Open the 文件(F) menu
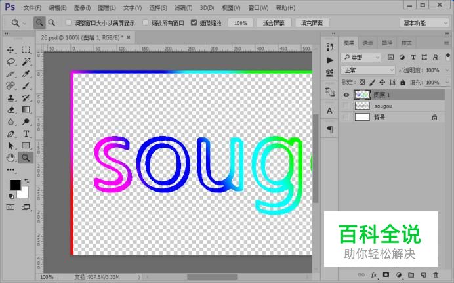This screenshot has width=454, height=283. click(32, 7)
